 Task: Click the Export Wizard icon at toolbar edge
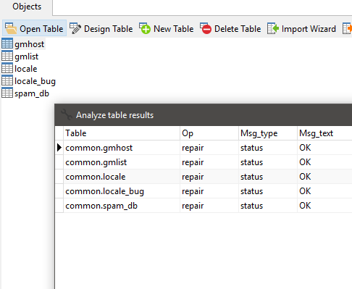coord(347,28)
